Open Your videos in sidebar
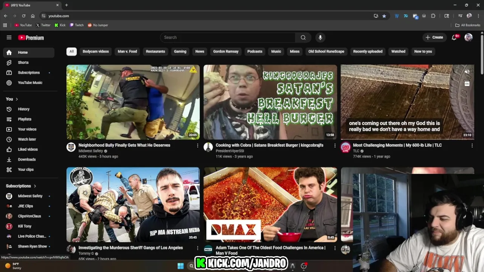This screenshot has height=272, width=484. pos(29,129)
